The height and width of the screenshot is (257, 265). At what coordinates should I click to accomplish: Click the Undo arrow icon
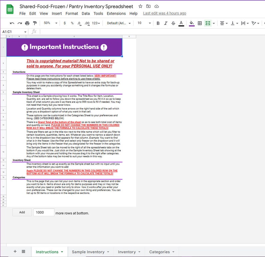point(12,23)
